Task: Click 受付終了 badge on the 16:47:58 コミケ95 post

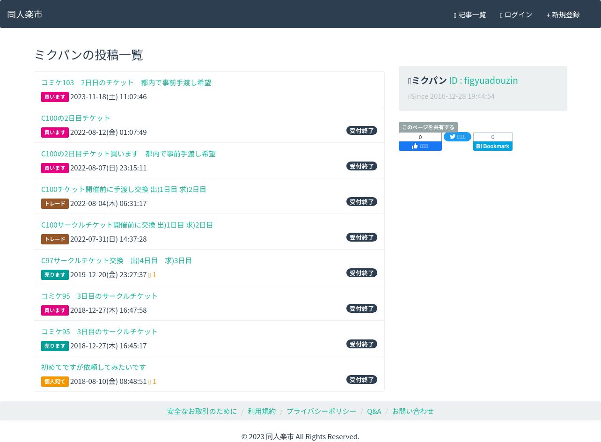Action: click(x=362, y=309)
